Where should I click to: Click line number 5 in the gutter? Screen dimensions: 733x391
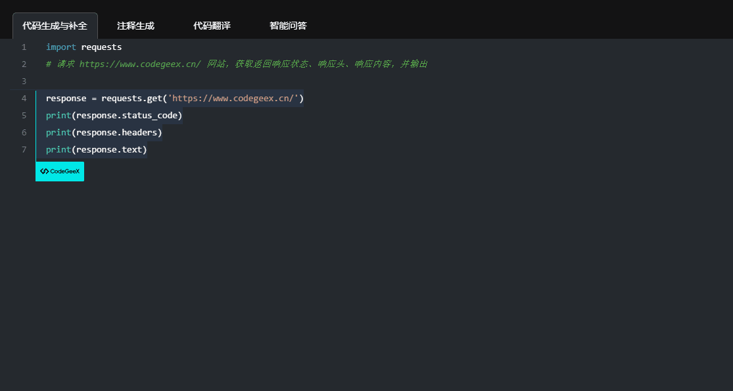point(24,116)
